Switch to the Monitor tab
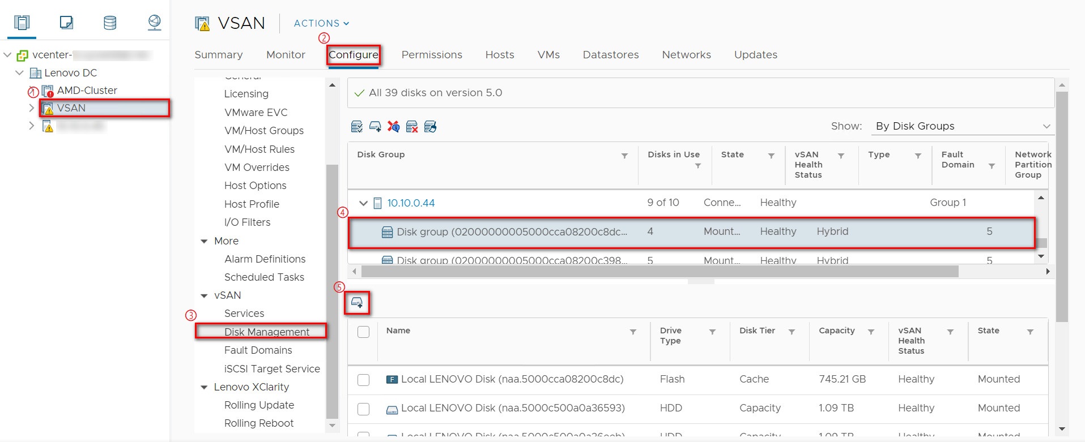This screenshot has width=1085, height=442. pyautogui.click(x=286, y=55)
